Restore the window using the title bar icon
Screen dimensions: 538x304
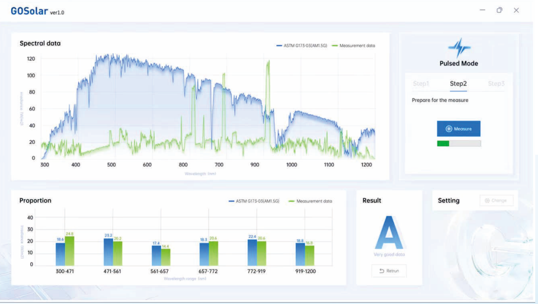tap(499, 10)
